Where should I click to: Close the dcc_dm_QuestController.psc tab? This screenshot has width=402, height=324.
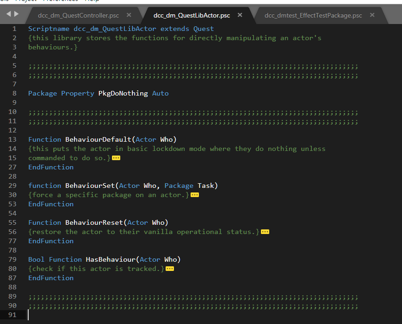(128, 14)
